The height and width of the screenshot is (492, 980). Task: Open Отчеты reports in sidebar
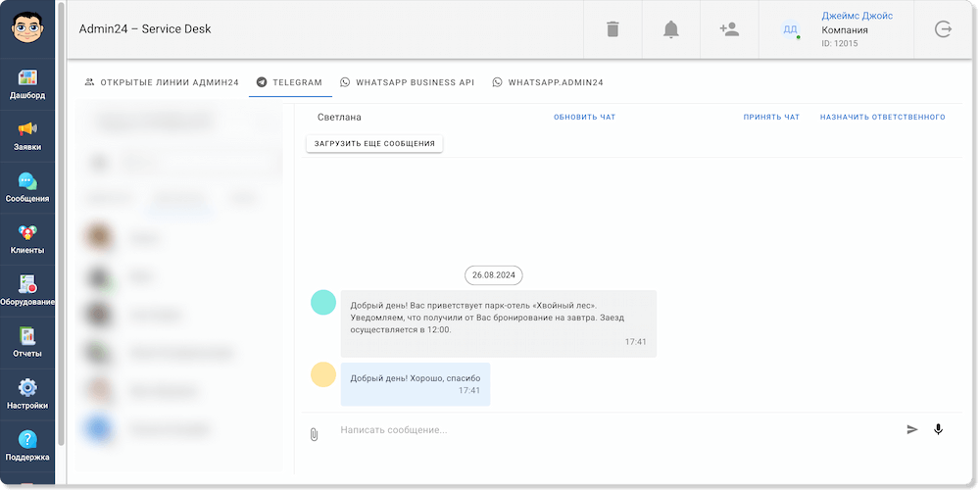pyautogui.click(x=27, y=342)
